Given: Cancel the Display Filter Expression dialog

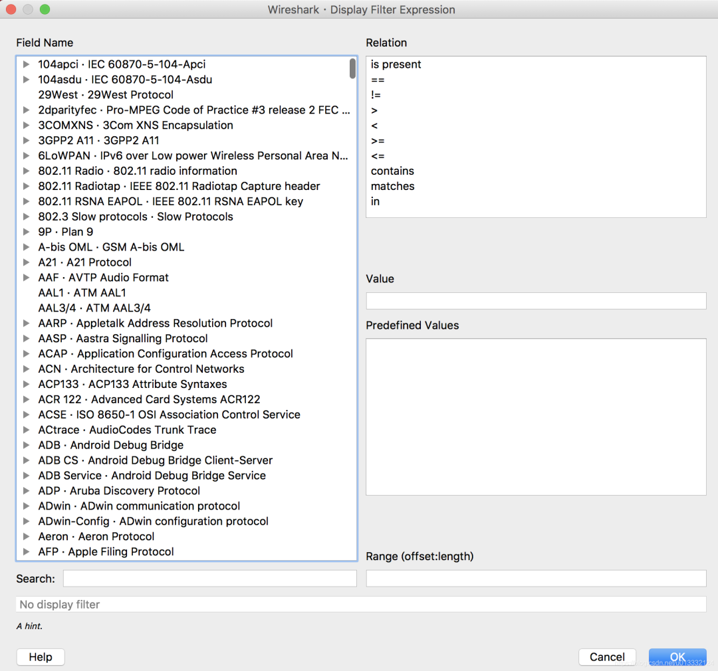Looking at the screenshot, I should point(607,657).
